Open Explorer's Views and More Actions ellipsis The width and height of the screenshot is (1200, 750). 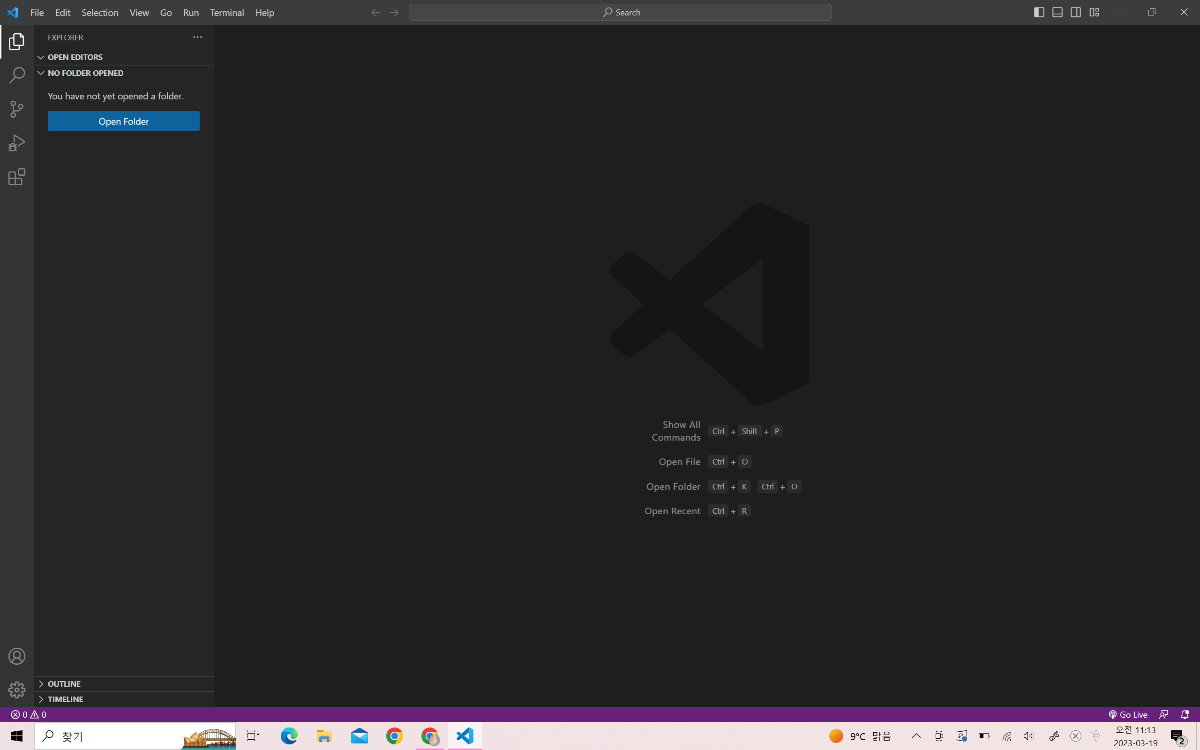(197, 37)
